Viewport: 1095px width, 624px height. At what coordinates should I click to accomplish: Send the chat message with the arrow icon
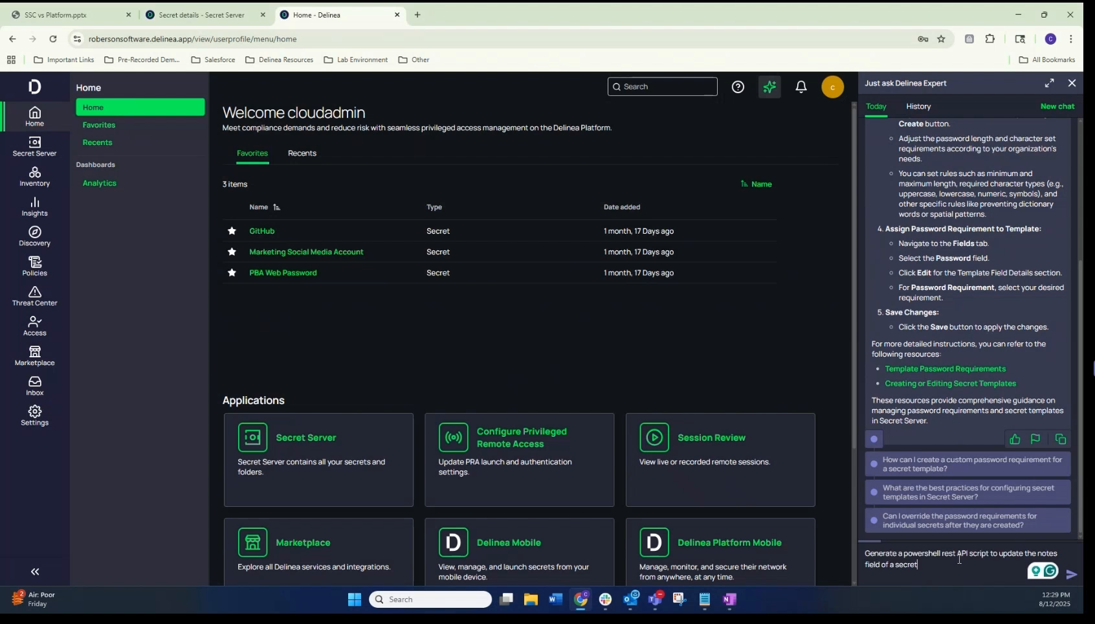(x=1072, y=574)
